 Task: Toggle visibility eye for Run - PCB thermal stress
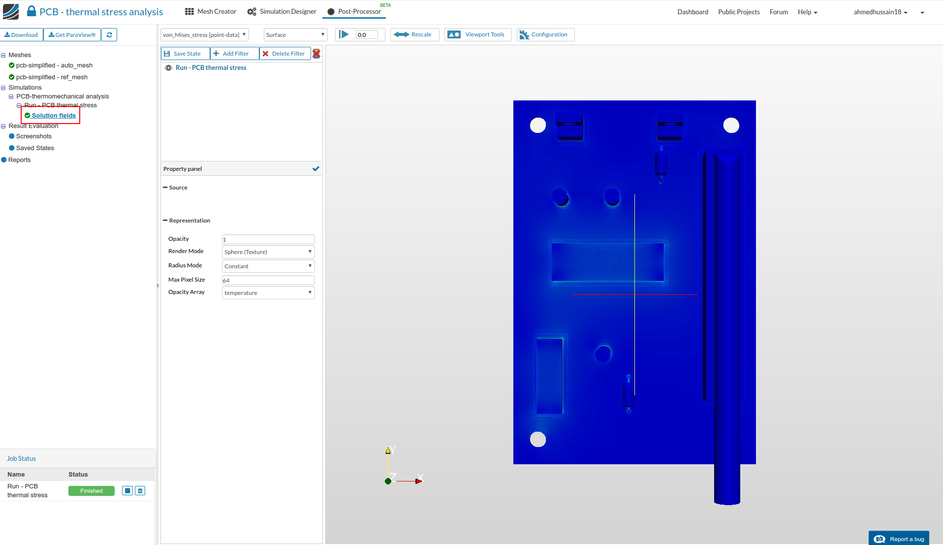[168, 68]
